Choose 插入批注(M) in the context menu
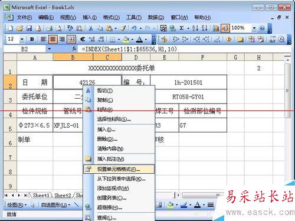The height and width of the screenshot is (221, 295). (119, 159)
